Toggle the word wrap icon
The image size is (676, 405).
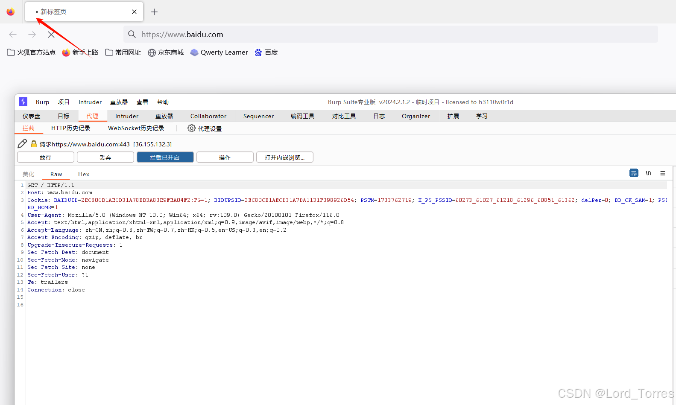click(x=634, y=173)
